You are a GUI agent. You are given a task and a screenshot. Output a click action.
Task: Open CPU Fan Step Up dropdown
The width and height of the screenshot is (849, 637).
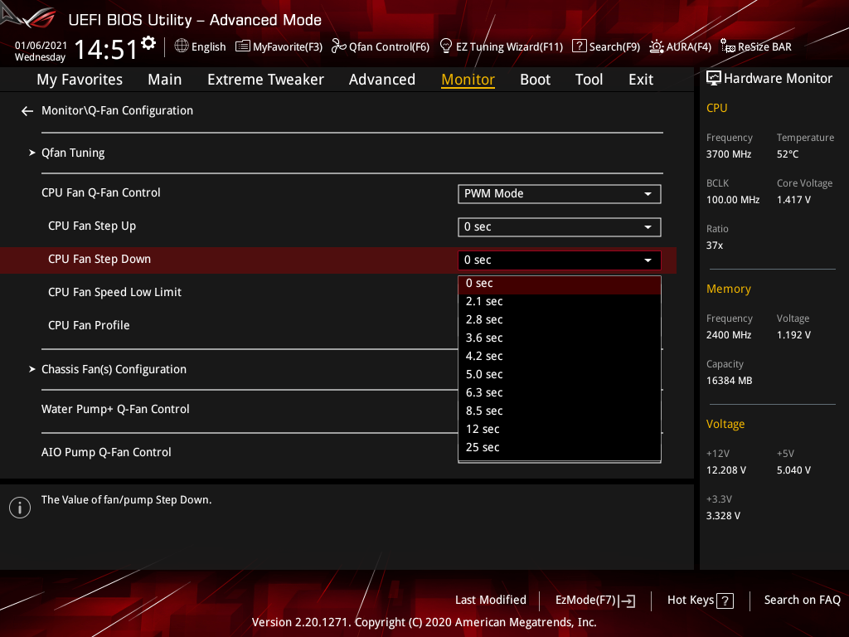click(560, 227)
